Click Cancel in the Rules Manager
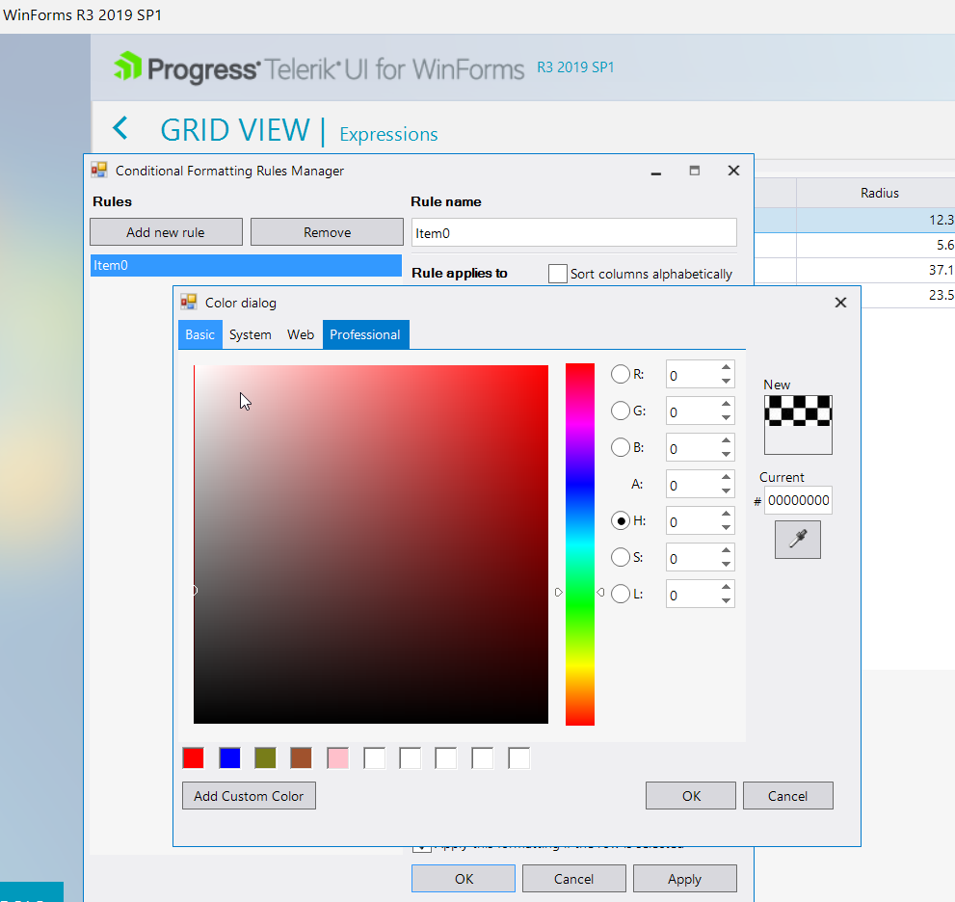Image resolution: width=955 pixels, height=902 pixels. (x=573, y=879)
